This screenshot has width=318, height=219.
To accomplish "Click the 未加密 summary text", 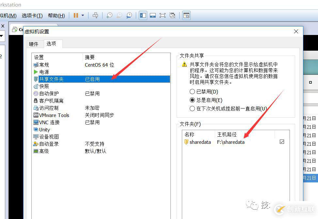I will 92,108.
